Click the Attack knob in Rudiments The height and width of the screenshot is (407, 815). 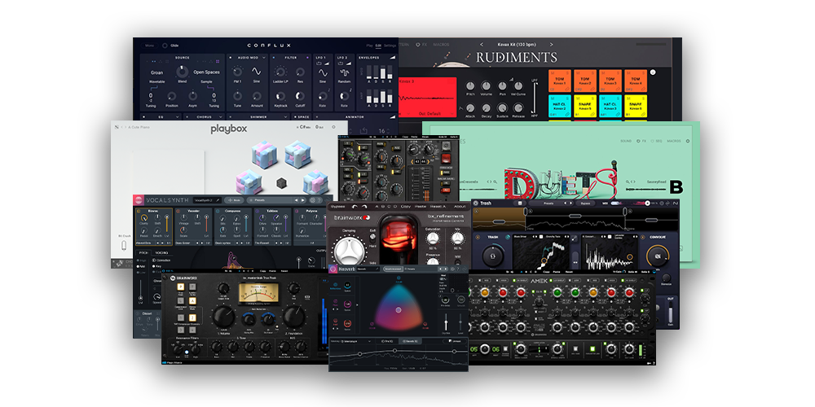tap(470, 108)
